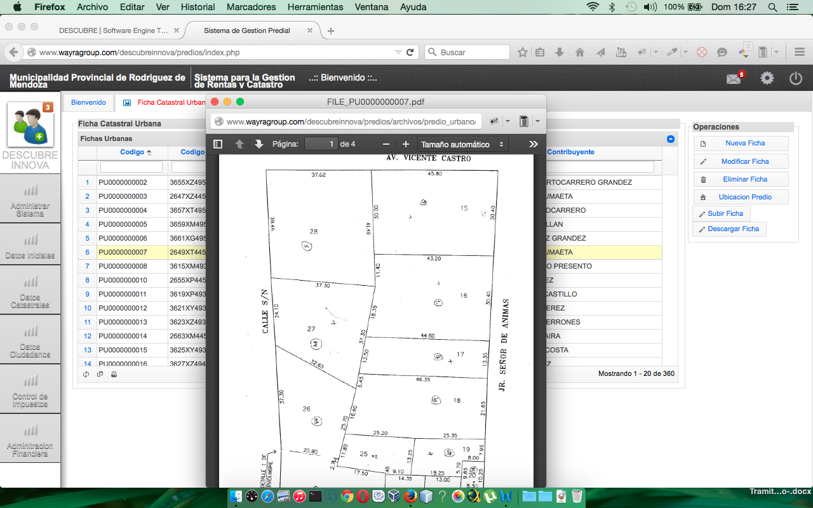Click the Codigo filter input field
Viewport: 813px width, 508px height.
131,167
